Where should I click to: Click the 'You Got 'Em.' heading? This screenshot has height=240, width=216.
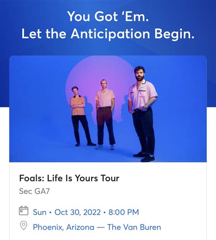coord(108,16)
